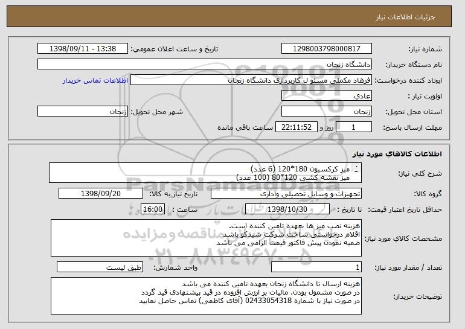
Task: Select the priority field showing عادی
Action: click(x=327, y=96)
